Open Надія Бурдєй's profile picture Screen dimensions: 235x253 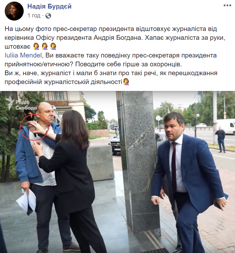(14, 11)
